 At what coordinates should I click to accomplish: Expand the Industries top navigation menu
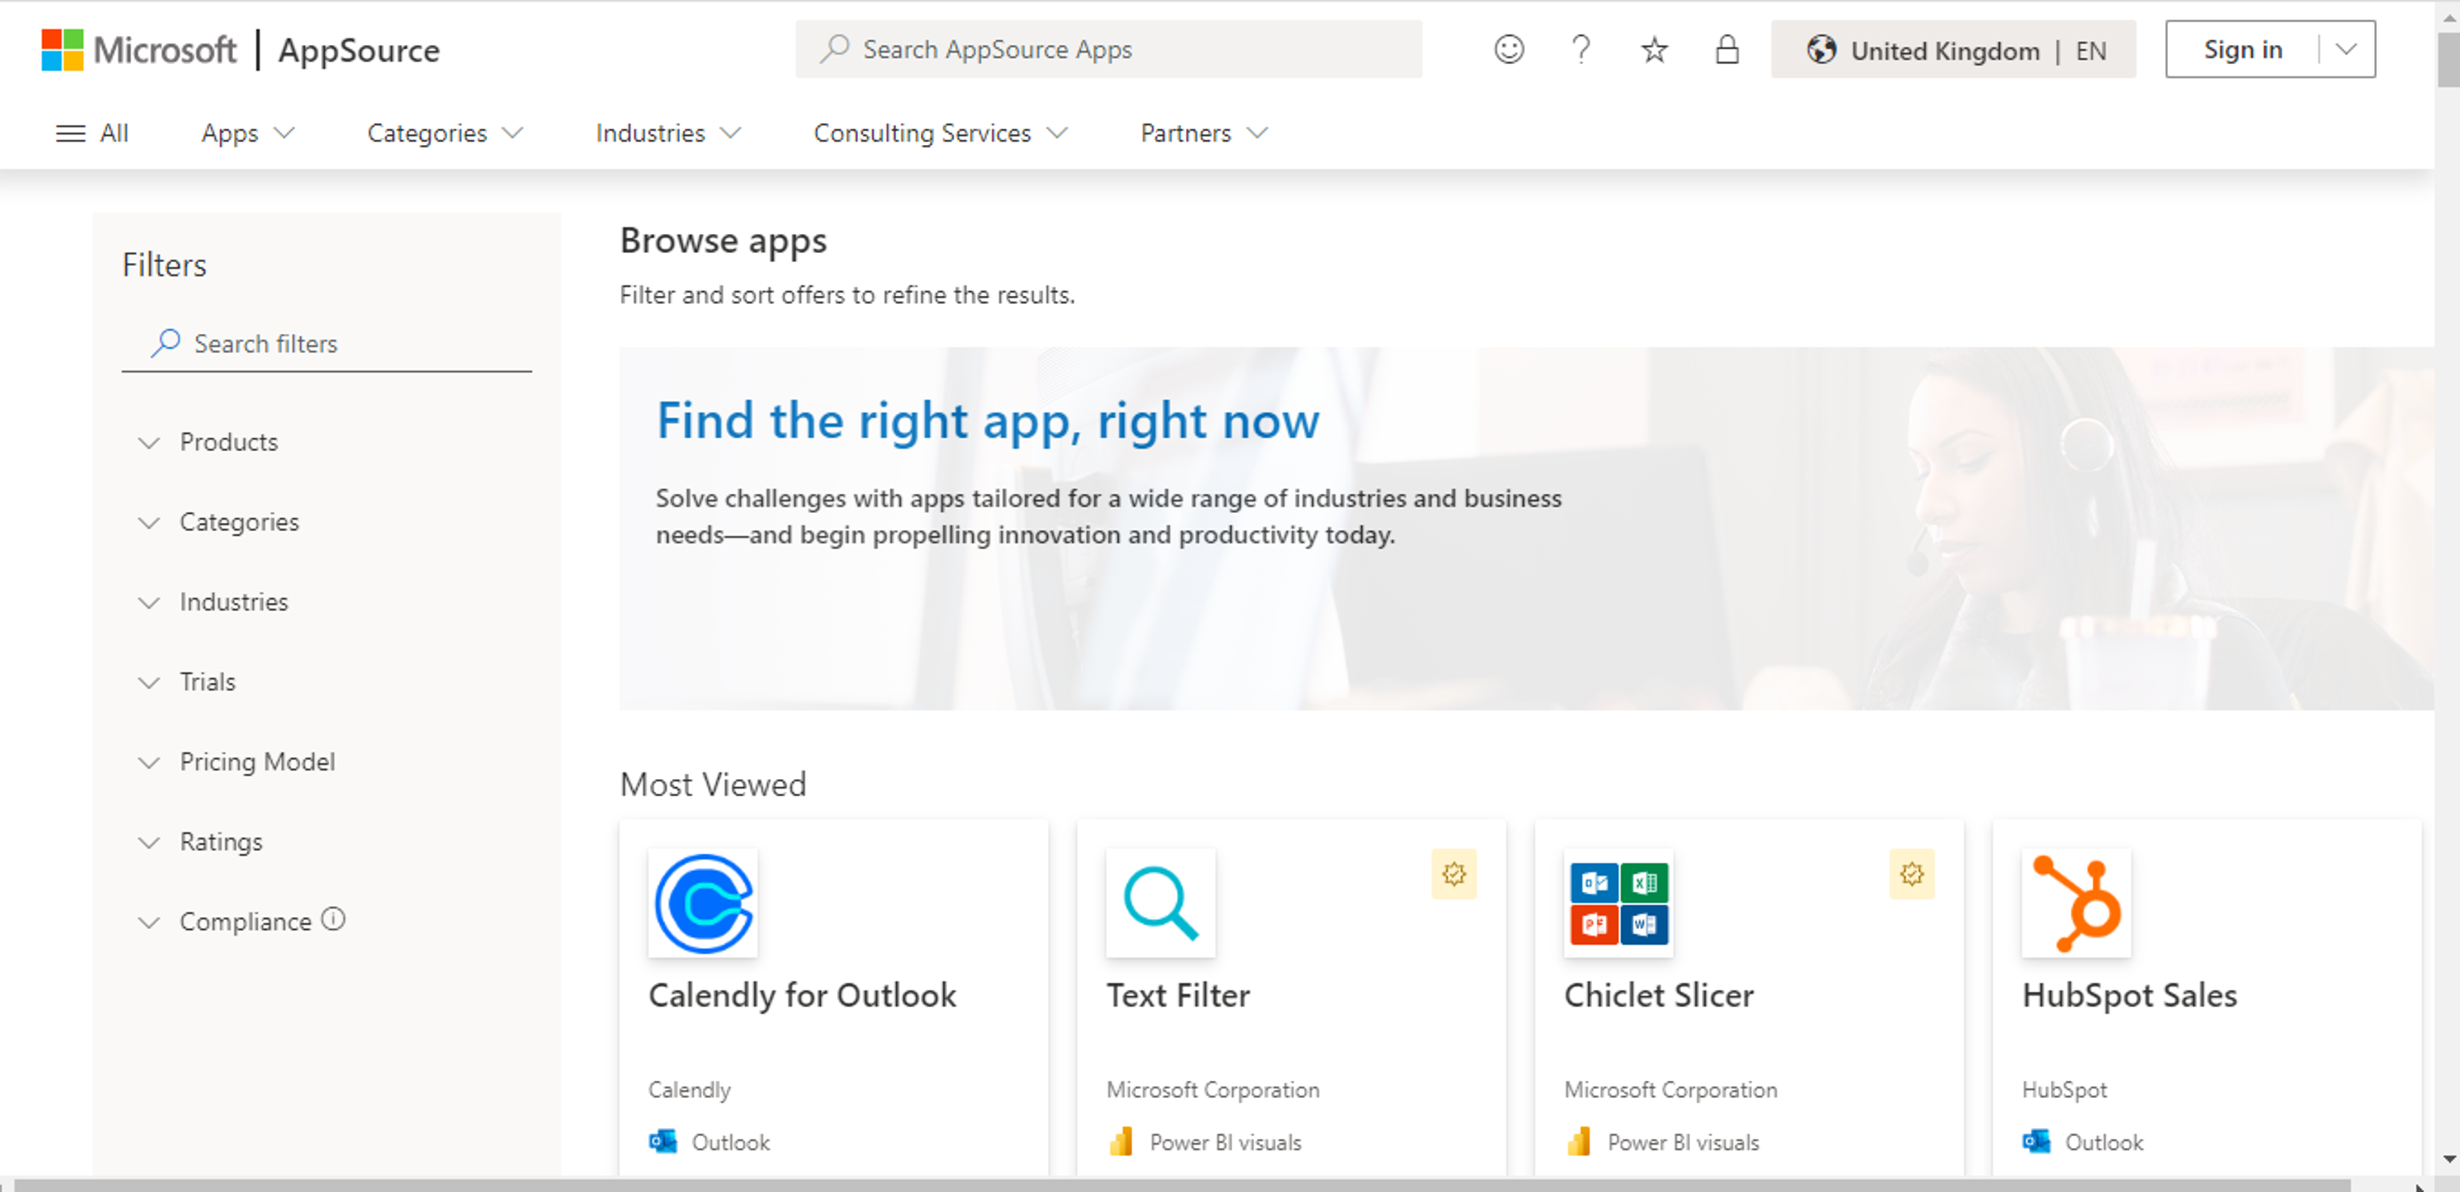[668, 133]
